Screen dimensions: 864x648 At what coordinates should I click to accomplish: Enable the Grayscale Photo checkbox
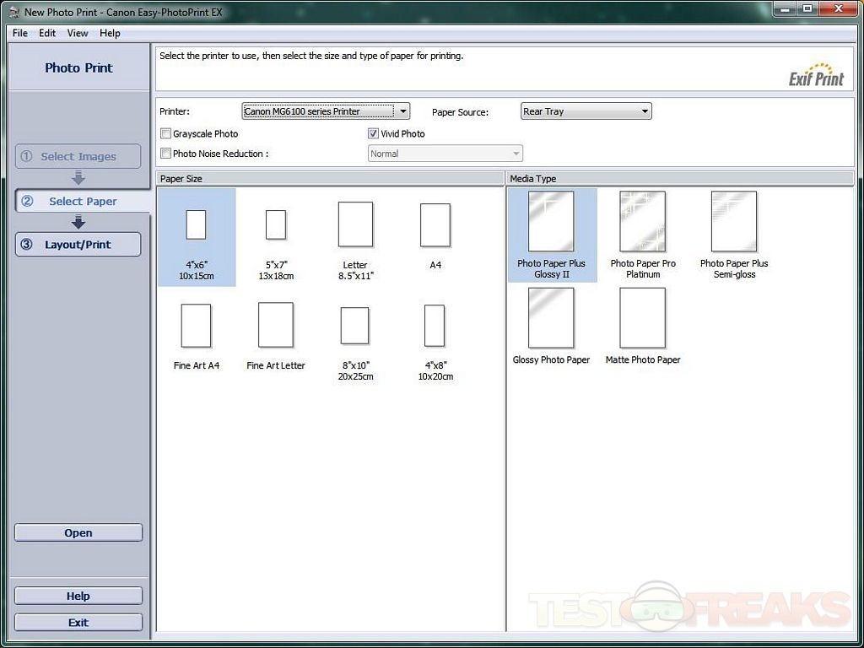[x=165, y=133]
